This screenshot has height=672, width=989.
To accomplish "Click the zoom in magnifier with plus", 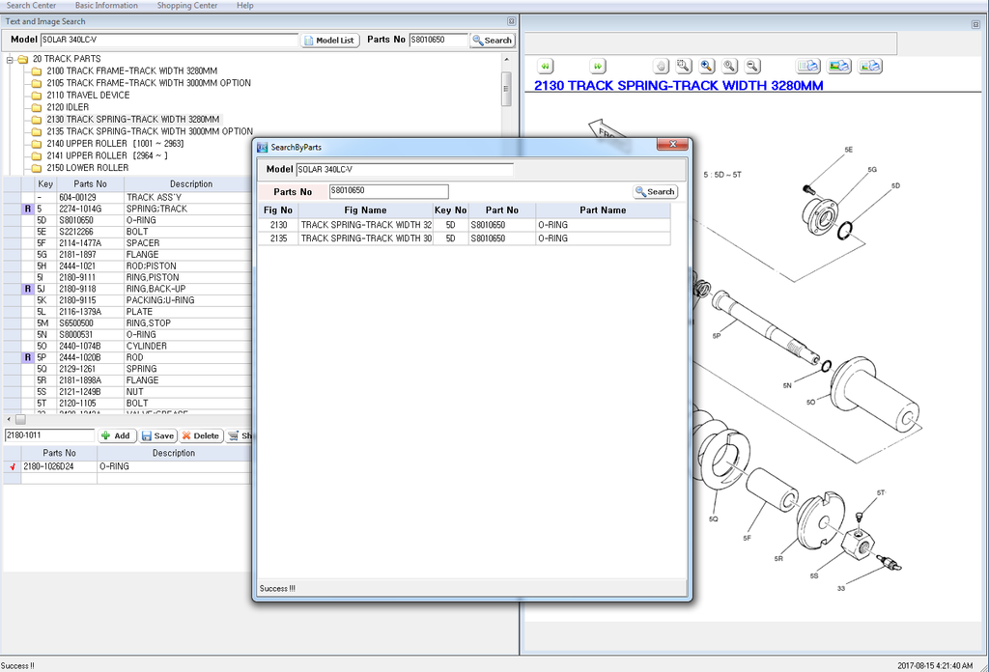I will tap(707, 66).
